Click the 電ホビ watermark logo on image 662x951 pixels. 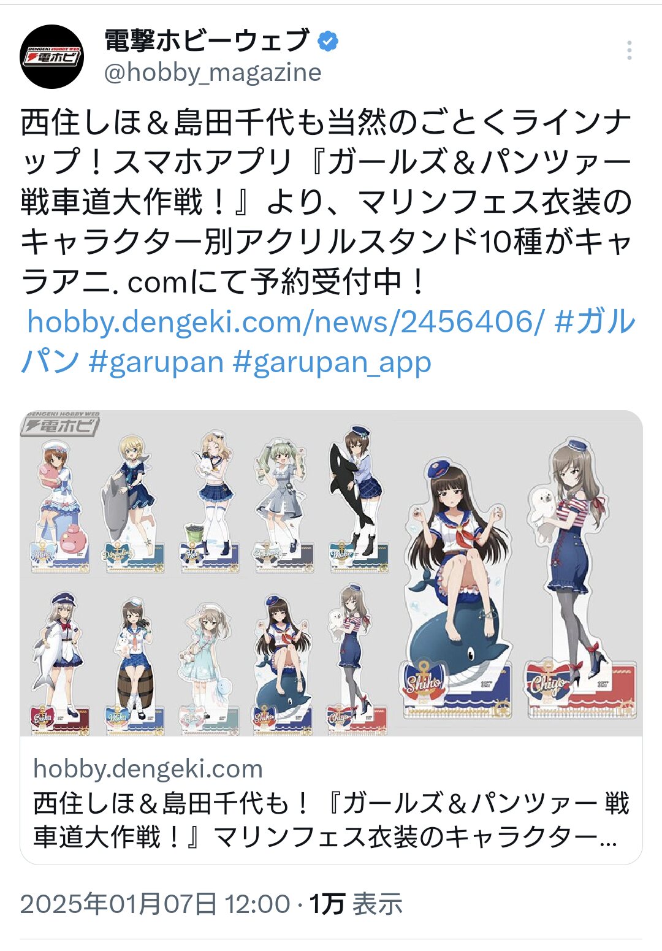(x=60, y=424)
